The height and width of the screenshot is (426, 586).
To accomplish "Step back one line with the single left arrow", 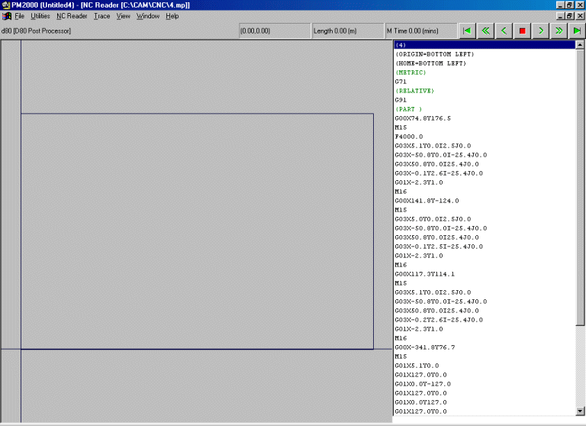I will [x=504, y=31].
